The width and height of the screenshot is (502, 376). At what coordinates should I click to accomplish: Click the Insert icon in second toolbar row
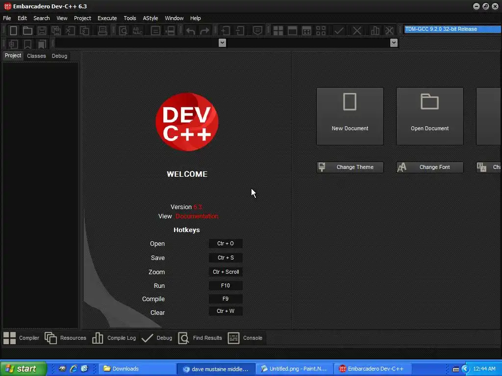(x=13, y=44)
